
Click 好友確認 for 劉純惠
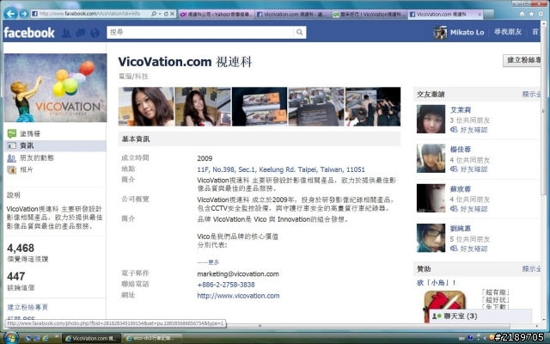pyautogui.click(x=474, y=249)
